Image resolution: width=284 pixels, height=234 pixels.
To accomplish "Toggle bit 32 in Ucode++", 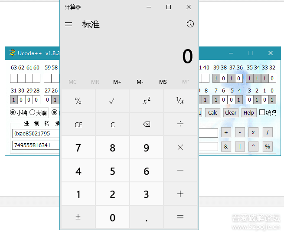I will (272, 79).
